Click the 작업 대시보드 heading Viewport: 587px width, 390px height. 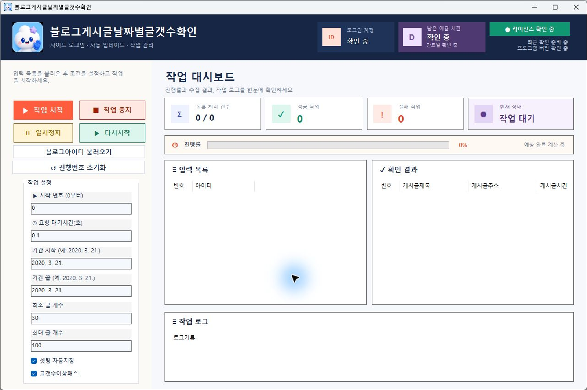point(200,77)
